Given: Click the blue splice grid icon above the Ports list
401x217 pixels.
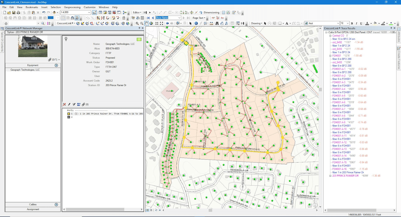Looking at the screenshot, I should [x=79, y=104].
